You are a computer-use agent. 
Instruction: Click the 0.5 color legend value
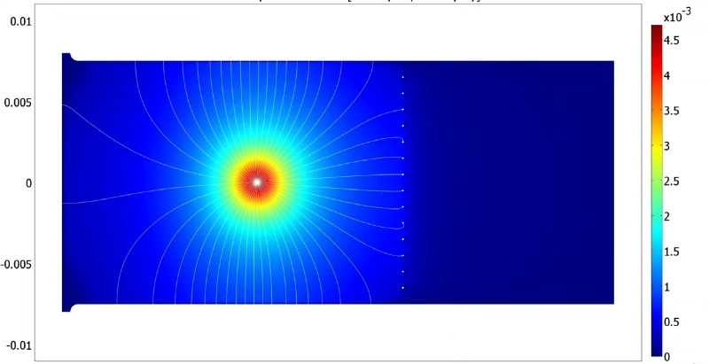click(672, 322)
